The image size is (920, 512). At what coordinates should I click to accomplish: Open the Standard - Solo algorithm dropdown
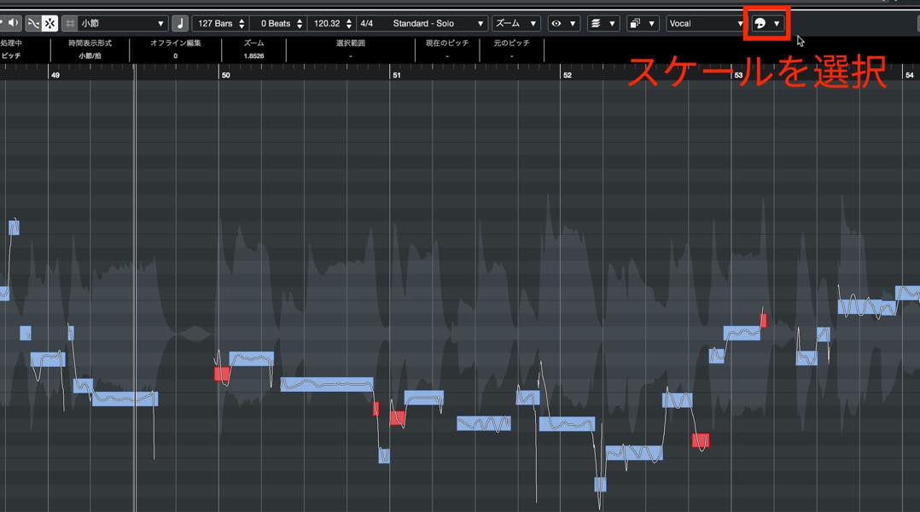(438, 23)
